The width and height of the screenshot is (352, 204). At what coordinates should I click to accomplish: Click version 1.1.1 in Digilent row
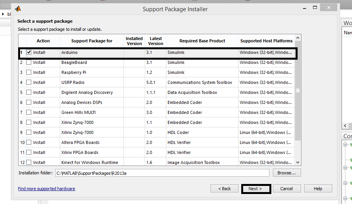(x=156, y=92)
